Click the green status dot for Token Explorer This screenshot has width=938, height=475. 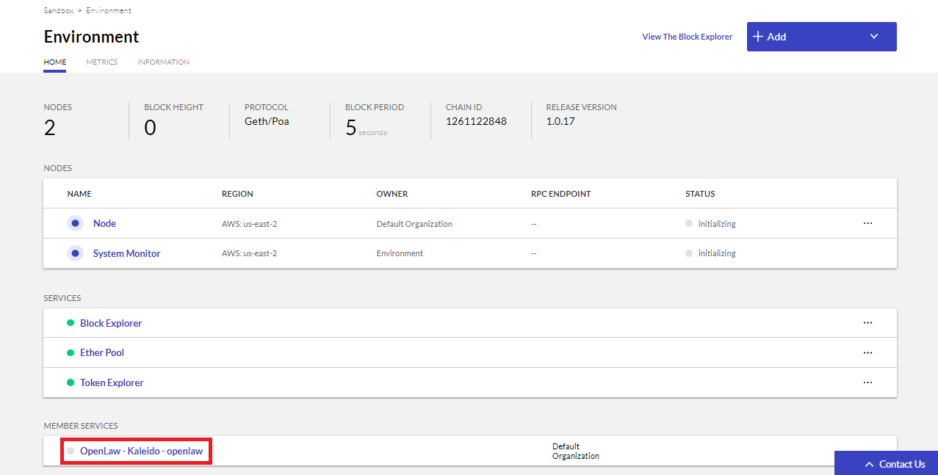point(71,382)
